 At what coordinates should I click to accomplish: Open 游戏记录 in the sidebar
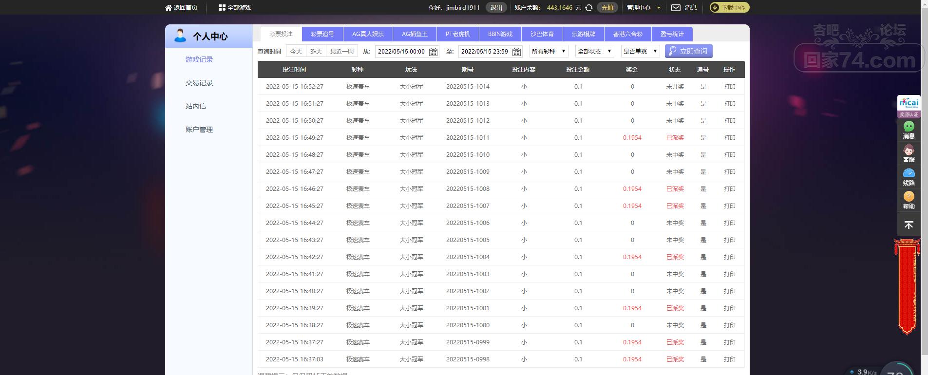(x=199, y=59)
